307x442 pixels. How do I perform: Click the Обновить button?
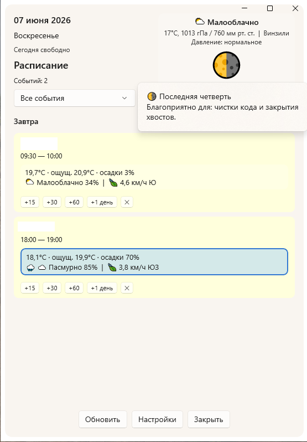point(103,419)
